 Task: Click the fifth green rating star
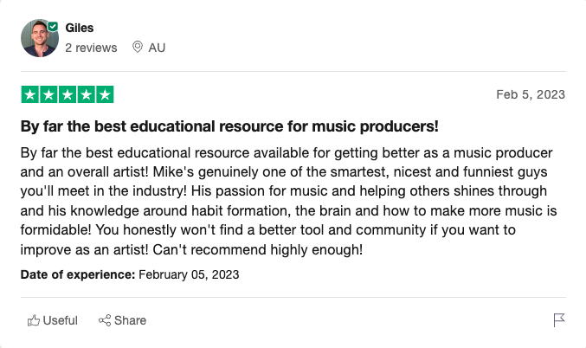[105, 94]
